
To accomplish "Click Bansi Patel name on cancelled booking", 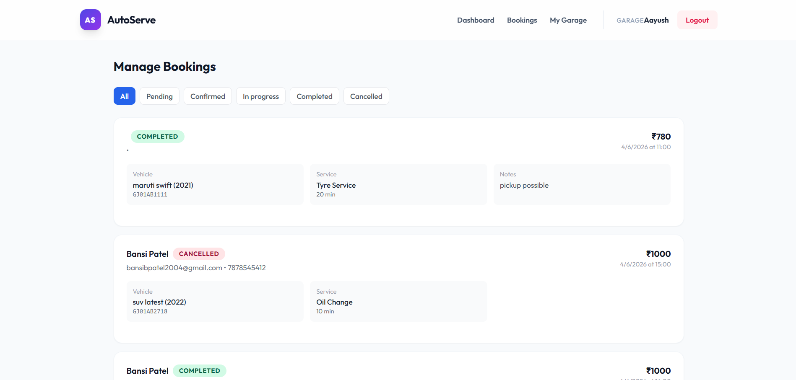I will (148, 254).
